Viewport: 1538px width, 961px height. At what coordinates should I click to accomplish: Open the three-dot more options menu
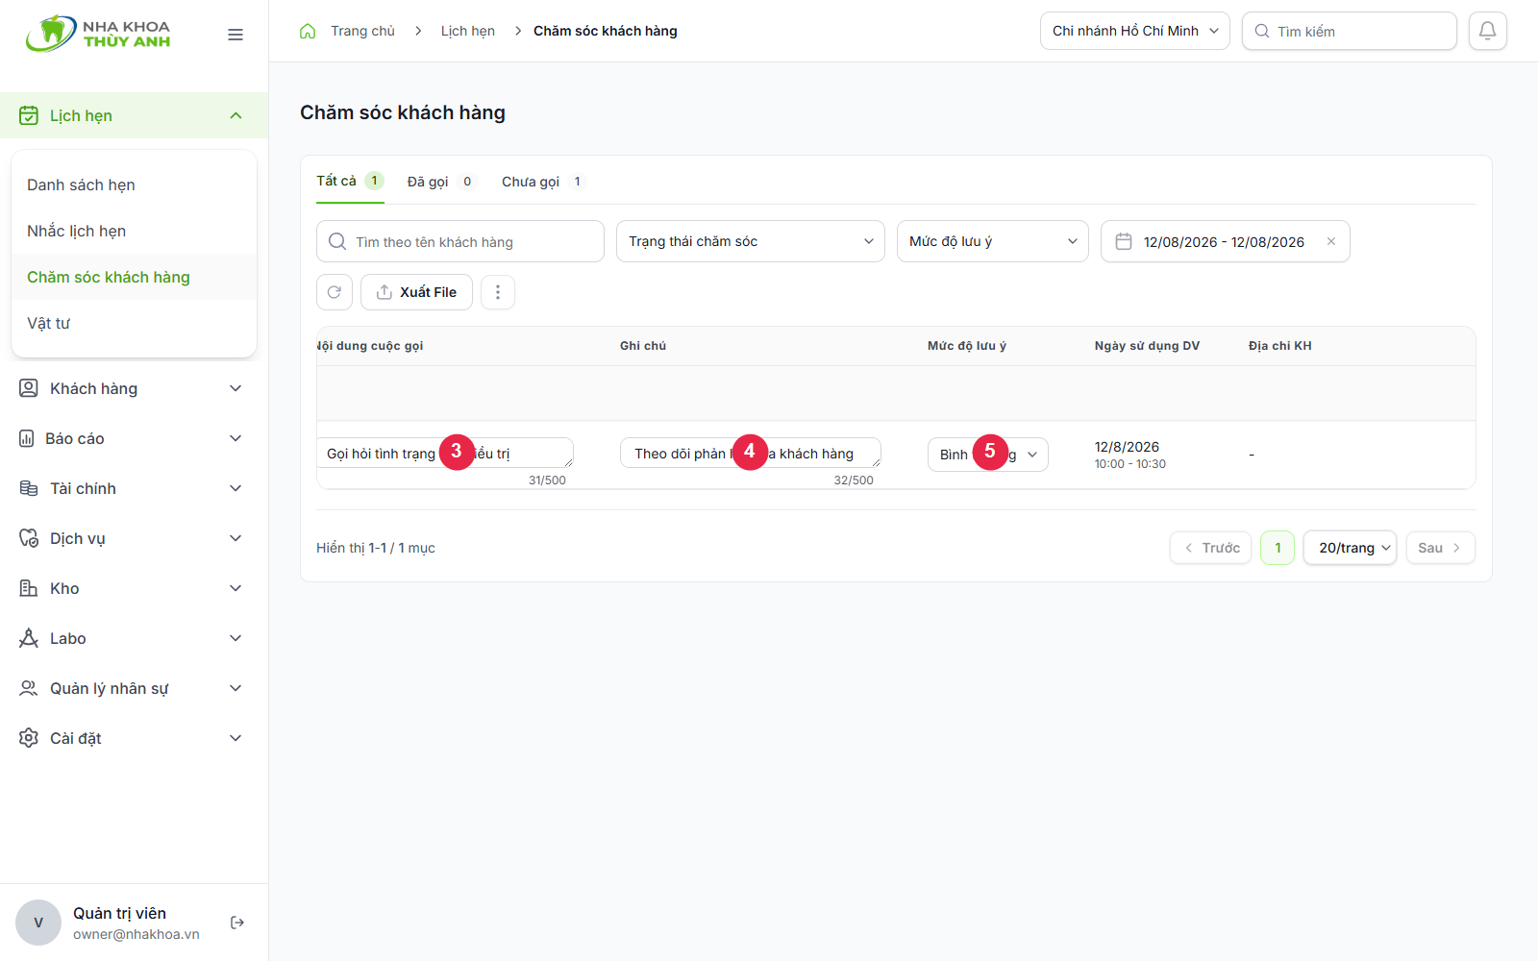[x=498, y=292]
